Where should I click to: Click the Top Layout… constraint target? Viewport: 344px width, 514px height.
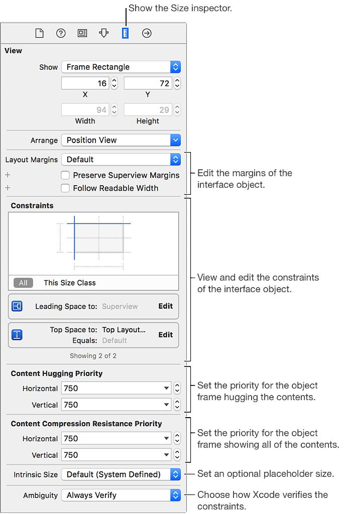124,330
